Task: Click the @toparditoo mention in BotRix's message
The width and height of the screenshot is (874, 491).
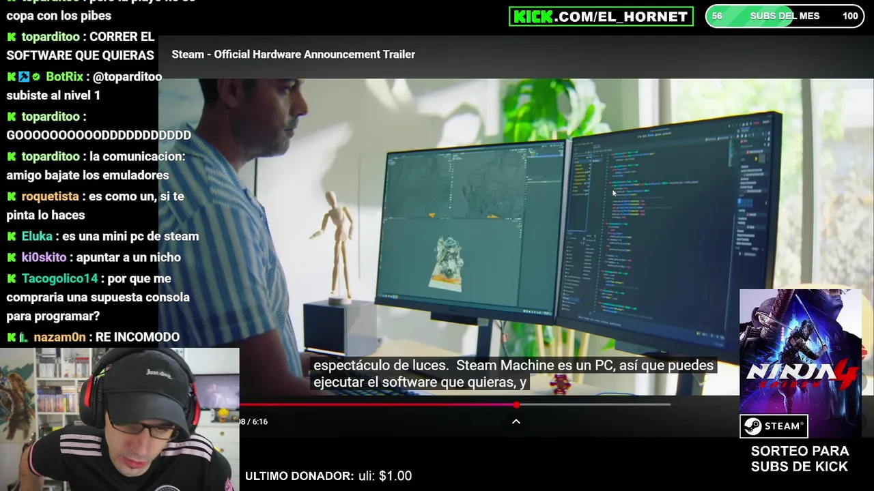Action: point(128,77)
